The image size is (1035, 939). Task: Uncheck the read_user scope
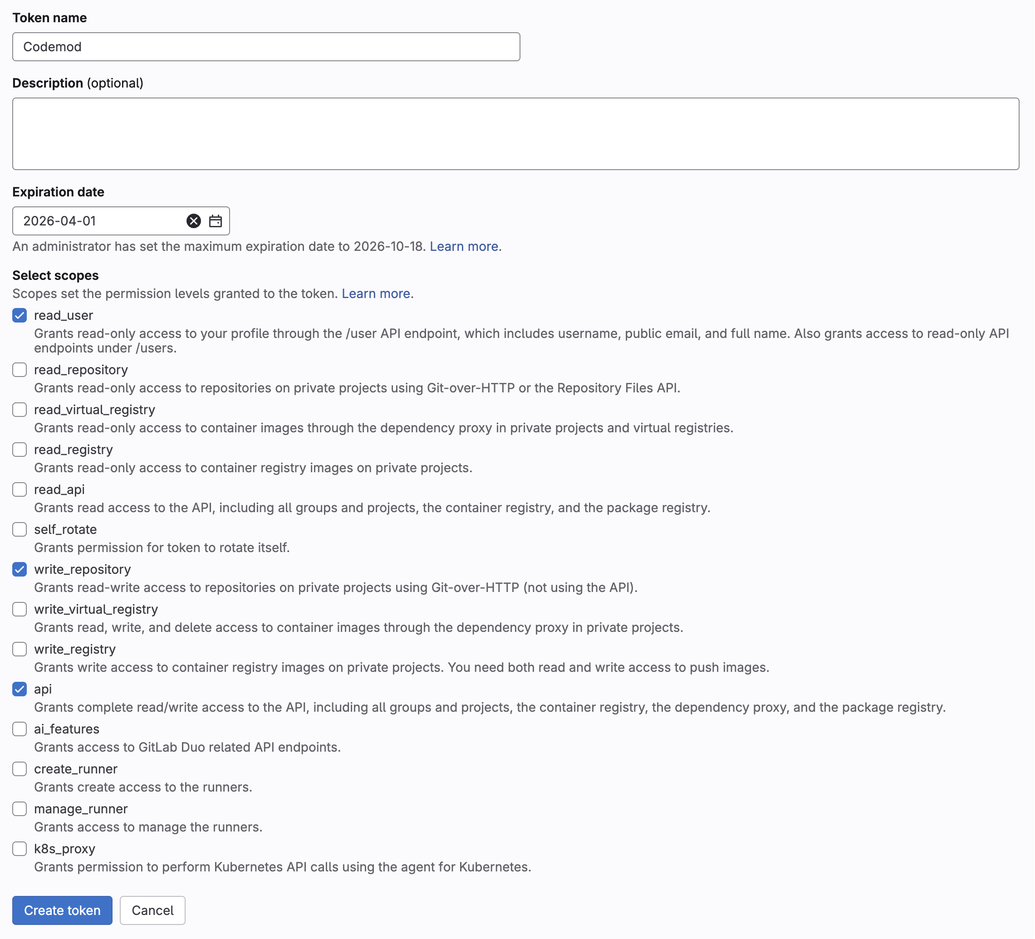(20, 316)
